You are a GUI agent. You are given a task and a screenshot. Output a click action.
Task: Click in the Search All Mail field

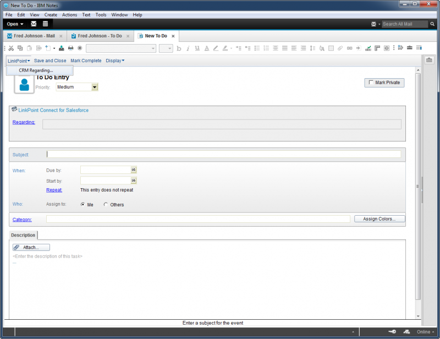405,24
